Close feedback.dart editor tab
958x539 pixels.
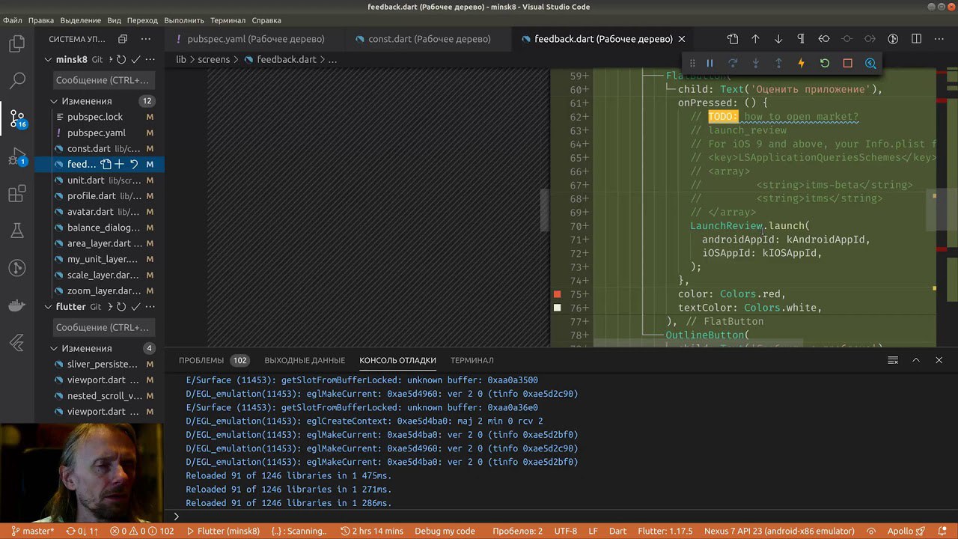point(682,39)
